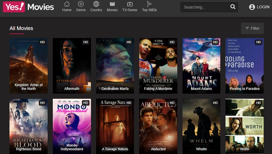
Task: Click the Home house icon
Action: pyautogui.click(x=67, y=4)
